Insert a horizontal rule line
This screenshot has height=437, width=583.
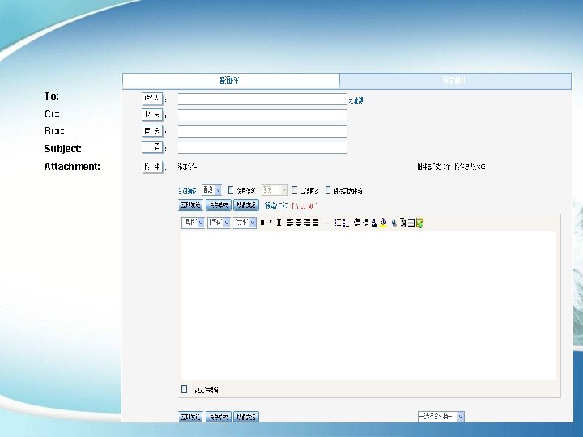(x=327, y=223)
